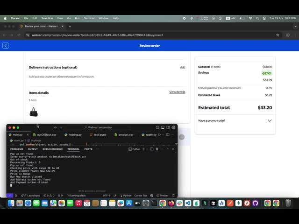This screenshot has width=299, height=224.
Task: Open the notifications bell in Cursor's status bar
Action: pyautogui.click(x=173, y=196)
